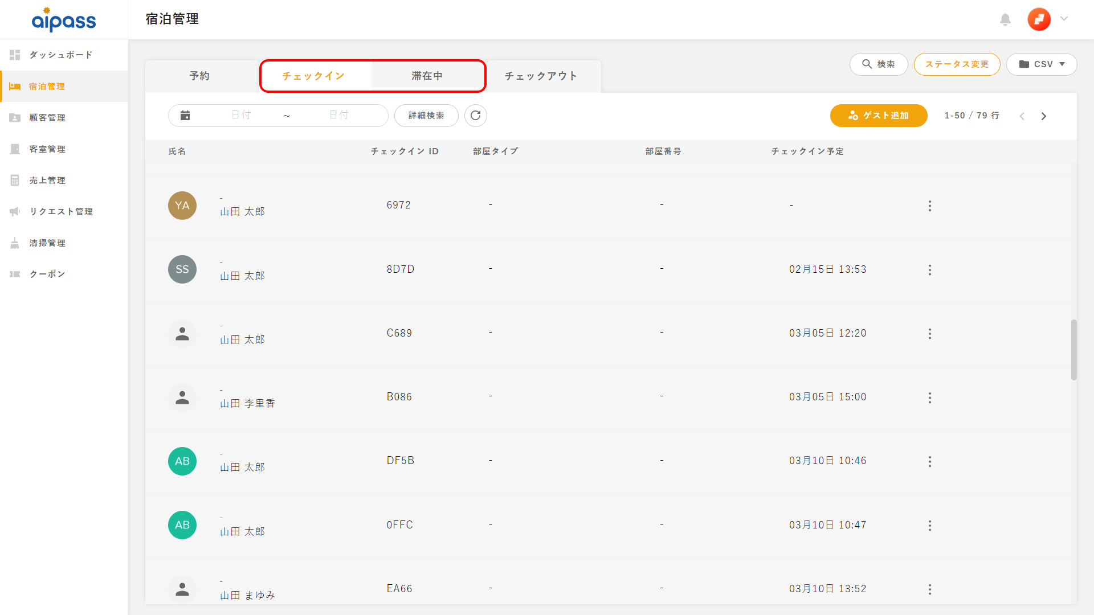This screenshot has width=1094, height=615.
Task: Click the megaphone icon for リクエスト管理
Action: point(15,212)
